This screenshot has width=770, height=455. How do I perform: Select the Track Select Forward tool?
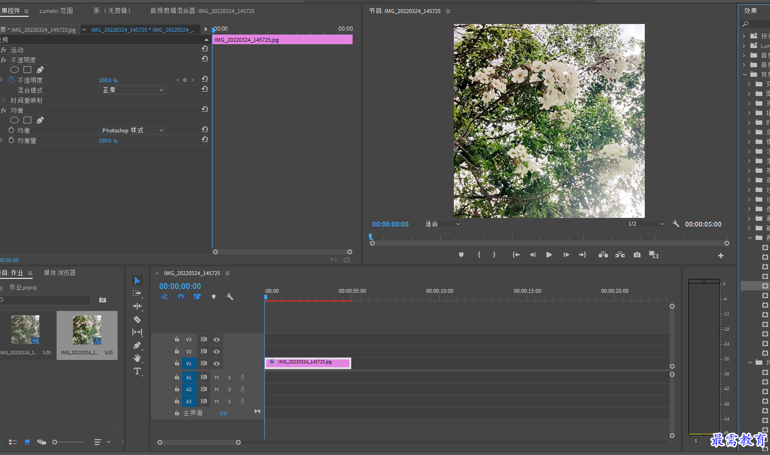point(137,293)
